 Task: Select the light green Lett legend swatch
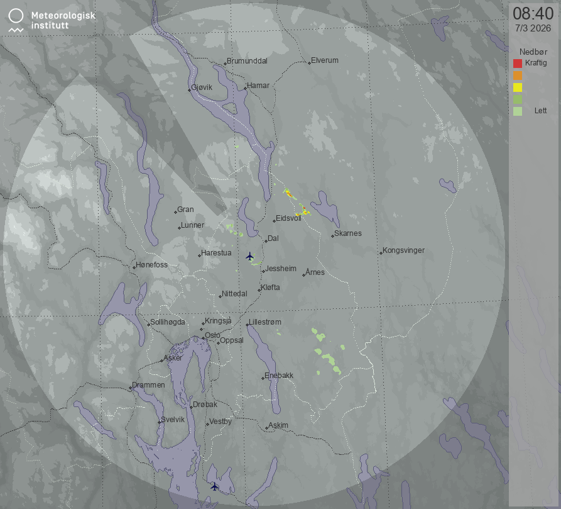click(518, 111)
